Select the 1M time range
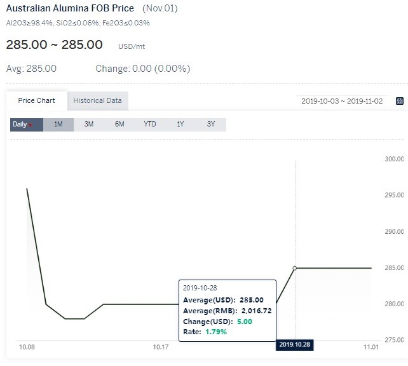The height and width of the screenshot is (366, 408). tap(58, 125)
